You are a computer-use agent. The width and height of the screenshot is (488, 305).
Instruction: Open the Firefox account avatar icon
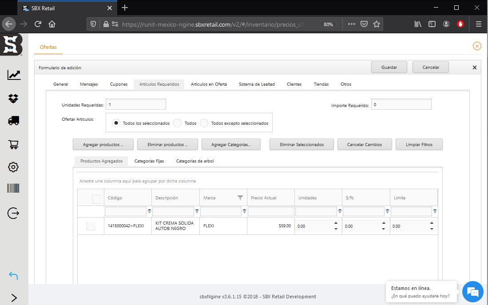point(446,24)
